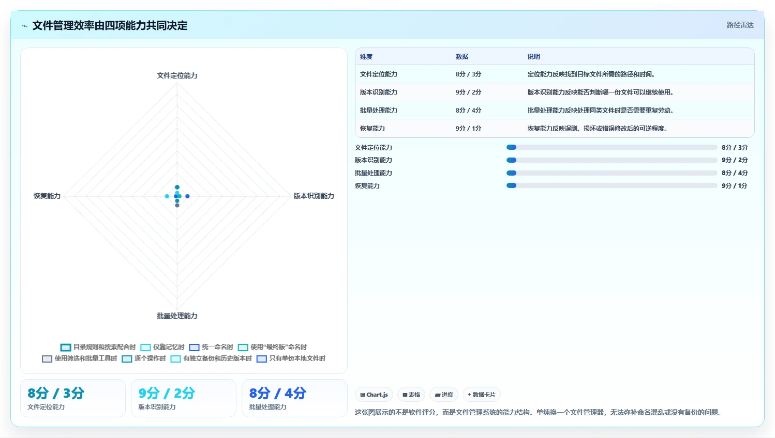Click description 定位能力反映找到目标文件所需的路径和时间
The width and height of the screenshot is (775, 438).
click(x=591, y=74)
